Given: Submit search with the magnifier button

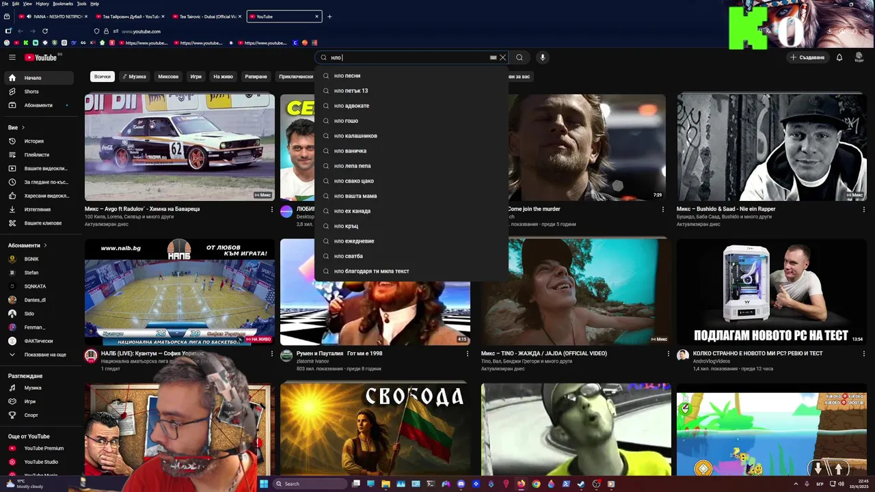Looking at the screenshot, I should pyautogui.click(x=520, y=57).
